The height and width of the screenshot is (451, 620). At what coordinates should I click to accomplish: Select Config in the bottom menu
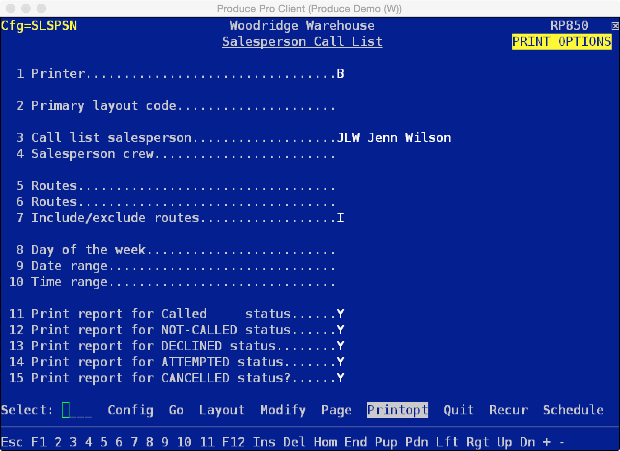pyautogui.click(x=131, y=410)
